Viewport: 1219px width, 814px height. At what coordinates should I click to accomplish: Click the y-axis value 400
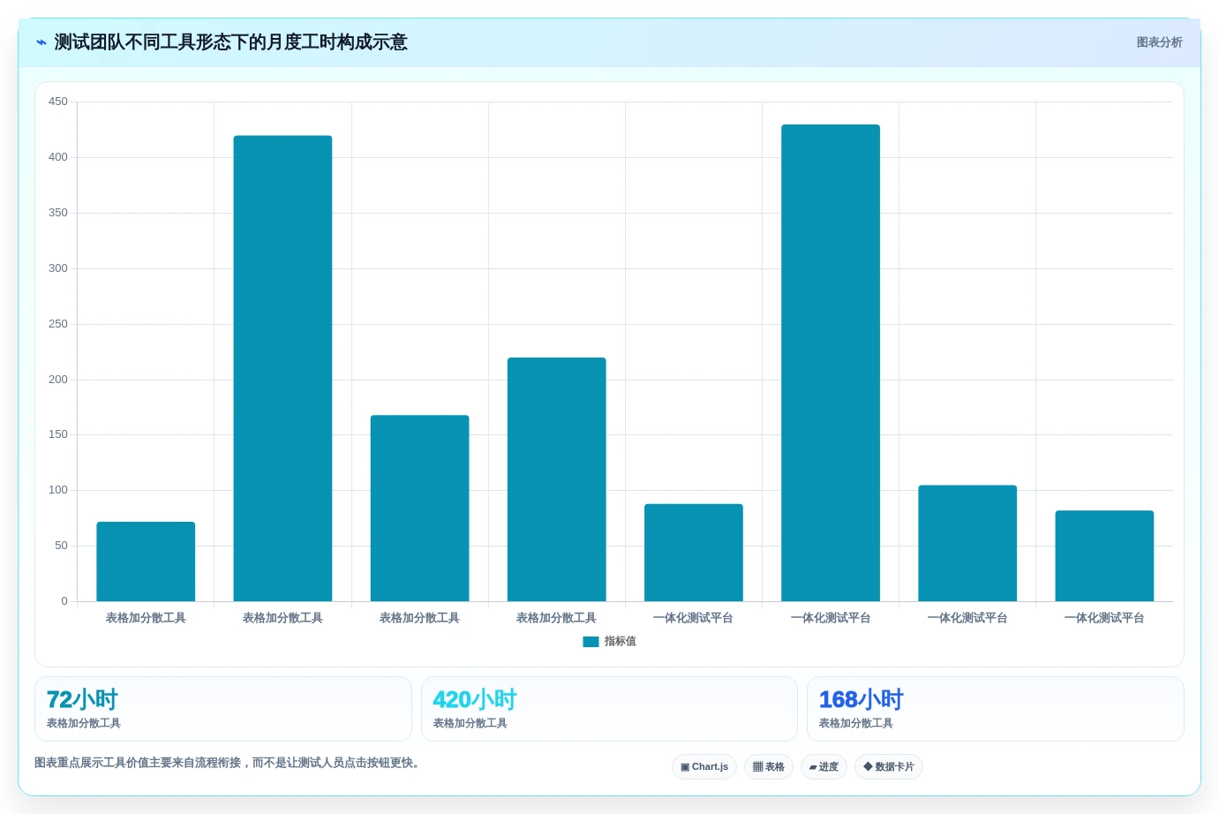pos(58,157)
